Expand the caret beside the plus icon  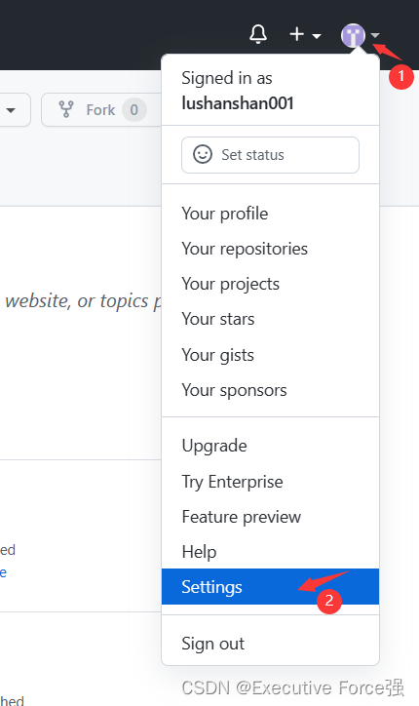point(317,35)
